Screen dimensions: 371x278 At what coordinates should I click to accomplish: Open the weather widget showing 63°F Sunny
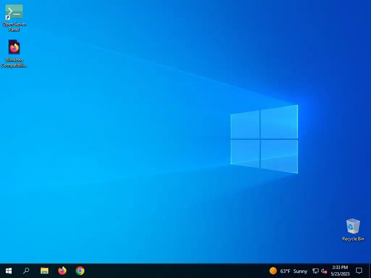tap(288, 271)
